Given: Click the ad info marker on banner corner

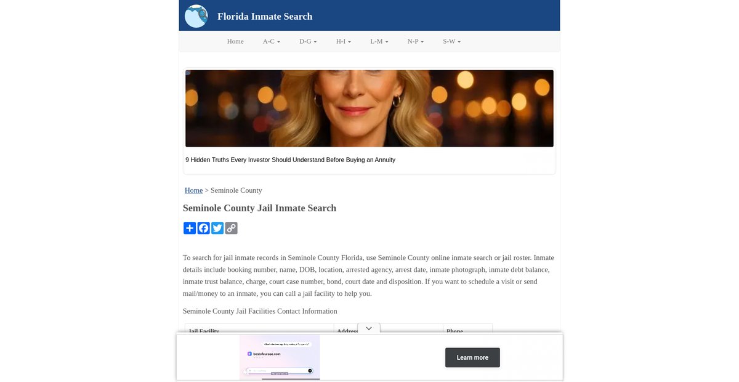Looking at the screenshot, I should pyautogui.click(x=188, y=73).
